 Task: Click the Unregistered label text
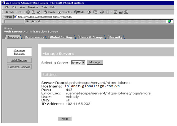pos(33,21)
